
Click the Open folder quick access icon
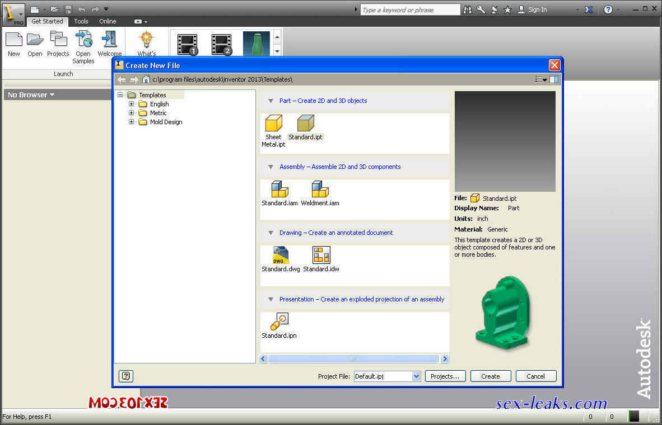54,10
